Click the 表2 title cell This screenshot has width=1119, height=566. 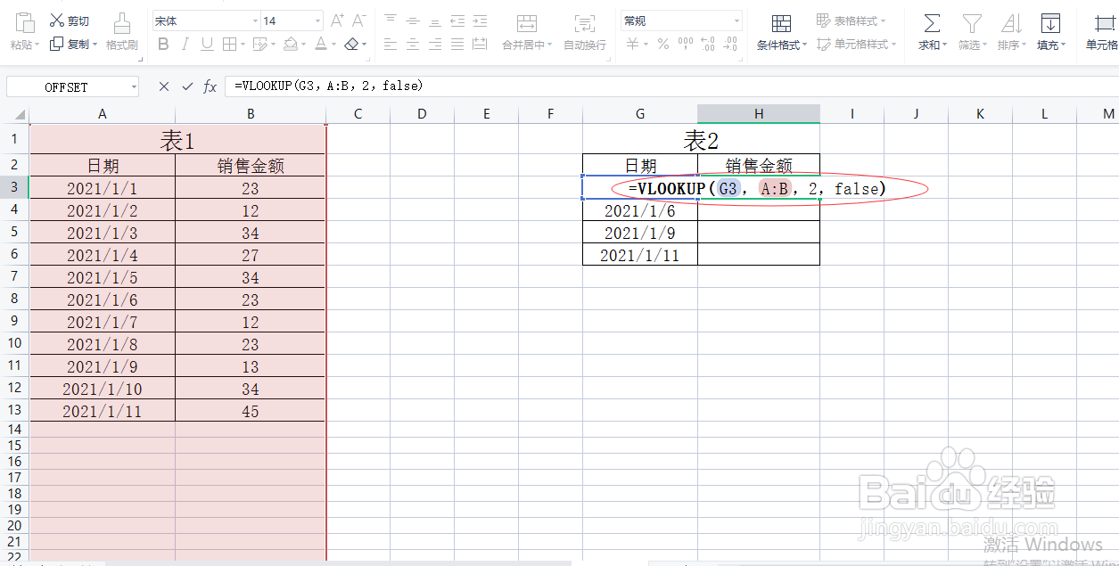701,139
